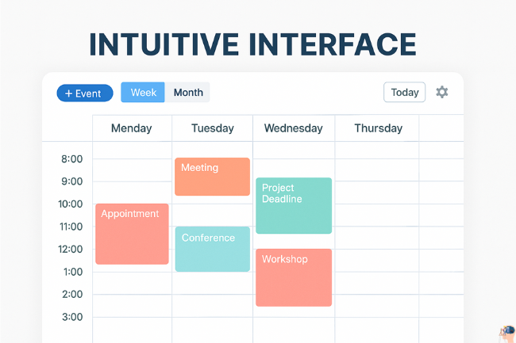Viewport: 516px width, 343px height.
Task: Click the 8:00 time label
Action: pos(71,159)
